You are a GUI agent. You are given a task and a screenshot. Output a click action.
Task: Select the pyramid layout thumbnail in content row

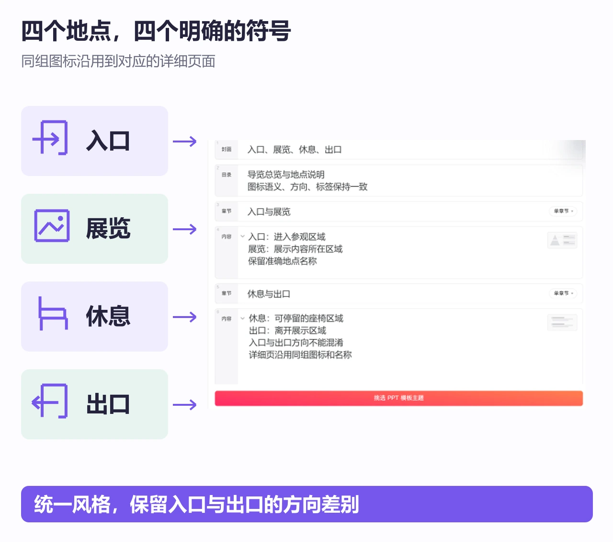[562, 240]
